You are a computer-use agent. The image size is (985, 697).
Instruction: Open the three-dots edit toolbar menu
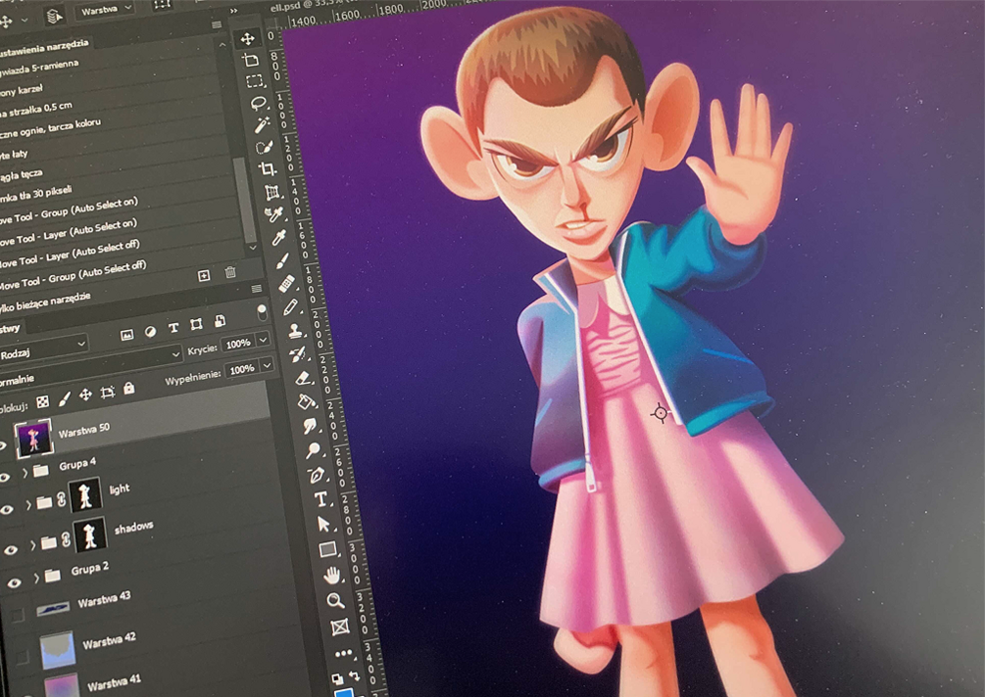(344, 653)
